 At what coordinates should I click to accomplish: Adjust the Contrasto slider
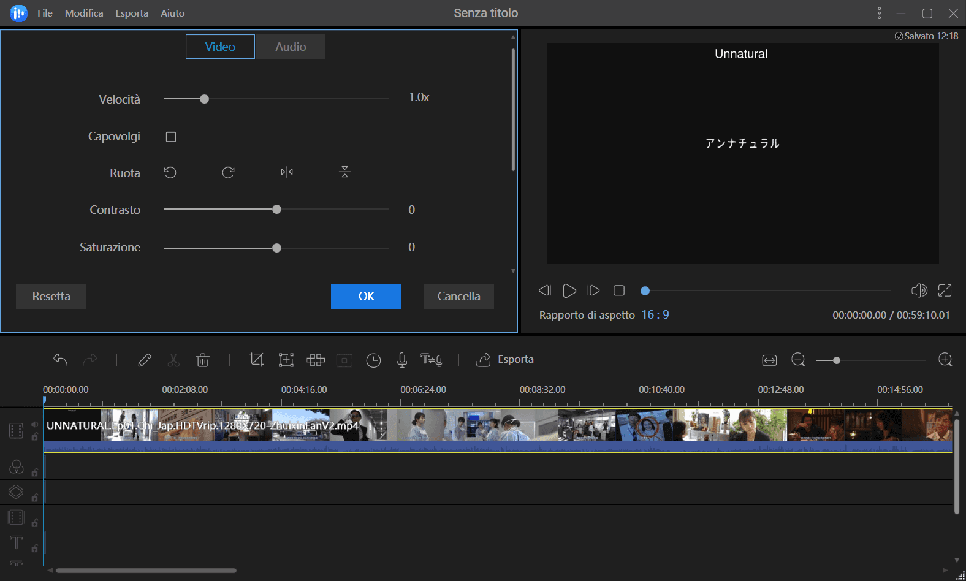click(x=277, y=210)
